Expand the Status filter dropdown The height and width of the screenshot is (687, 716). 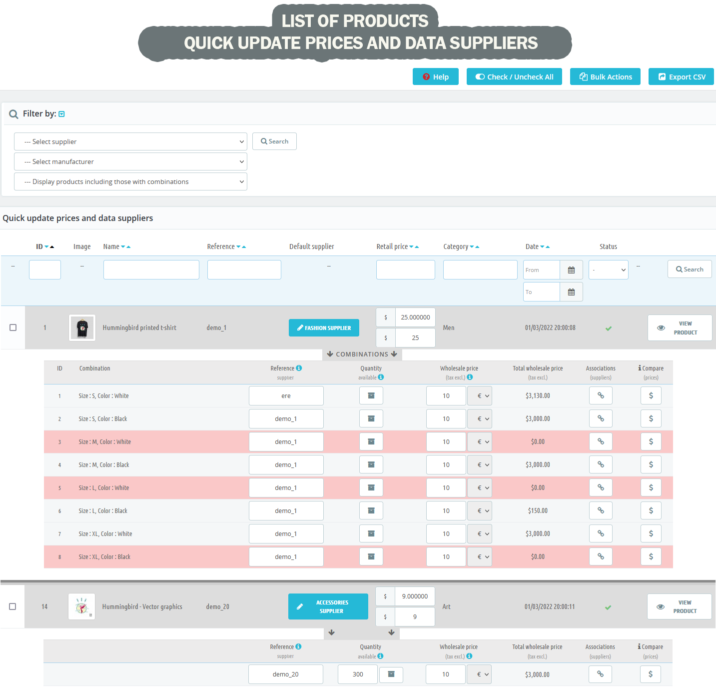point(608,270)
